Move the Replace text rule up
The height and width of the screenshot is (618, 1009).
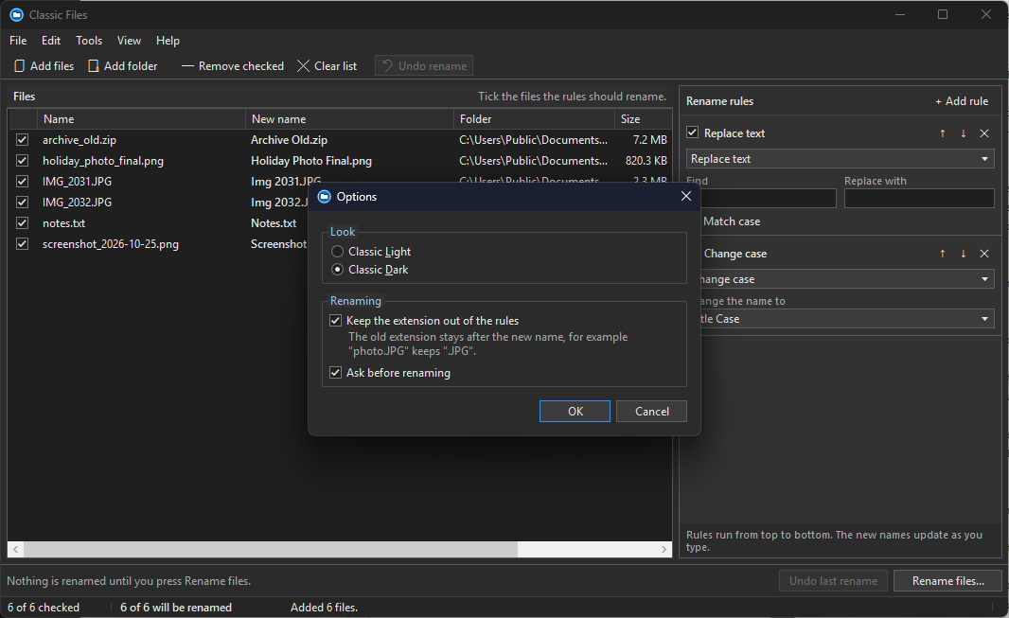coord(943,133)
